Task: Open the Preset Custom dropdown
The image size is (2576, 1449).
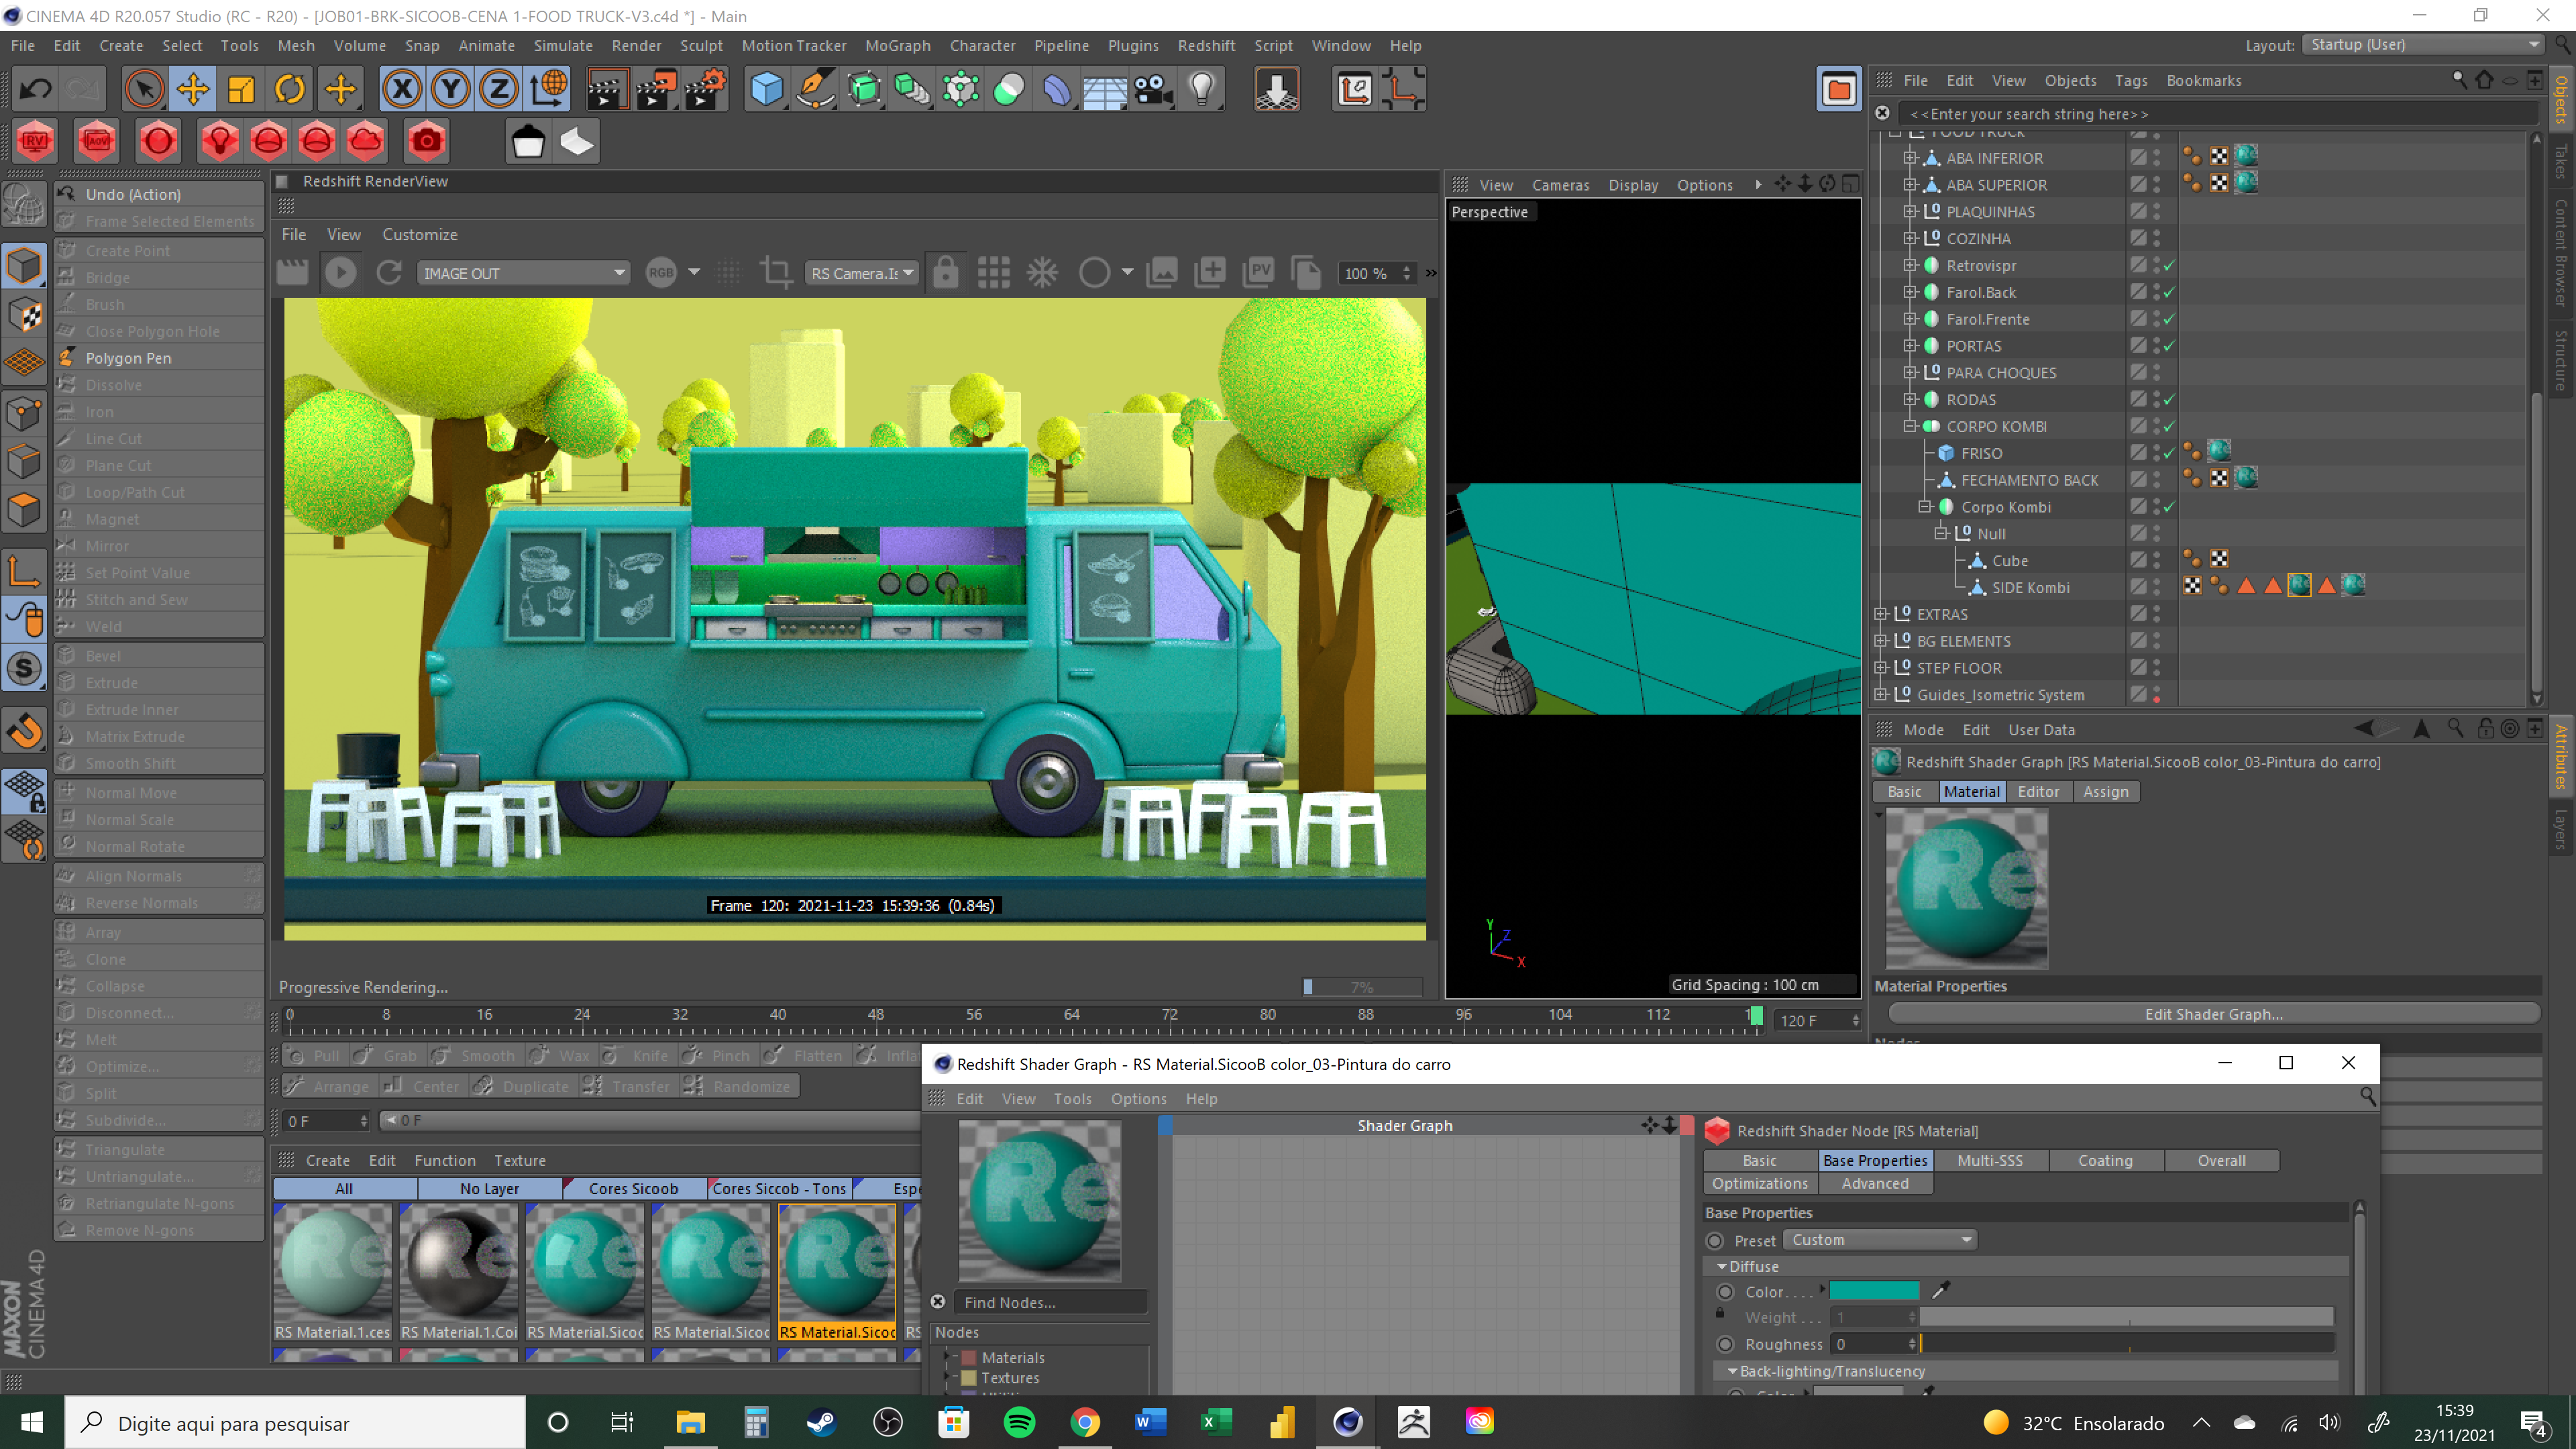Action: [1880, 1240]
